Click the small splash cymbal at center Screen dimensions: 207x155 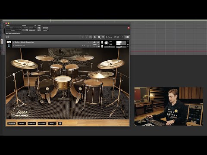pyautogui.click(x=64, y=61)
